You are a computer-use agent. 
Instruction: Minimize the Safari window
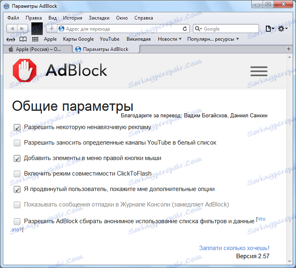coord(257,4)
